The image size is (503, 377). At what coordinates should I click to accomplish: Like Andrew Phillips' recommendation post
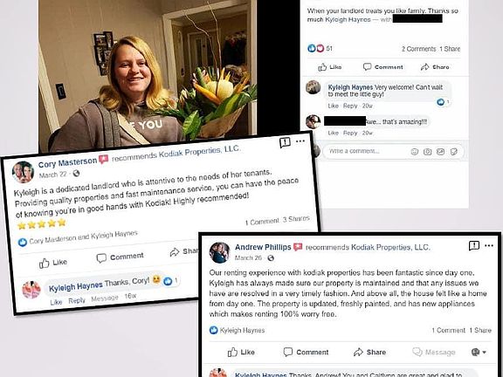[x=241, y=353]
